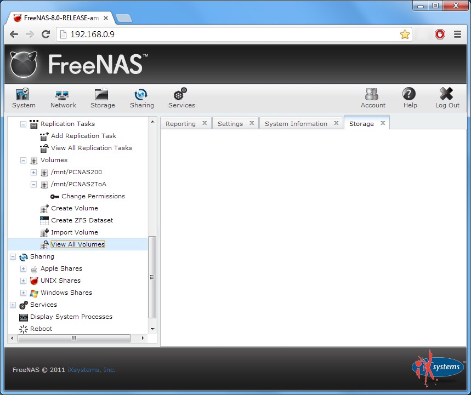Close the Settings tab

click(252, 123)
